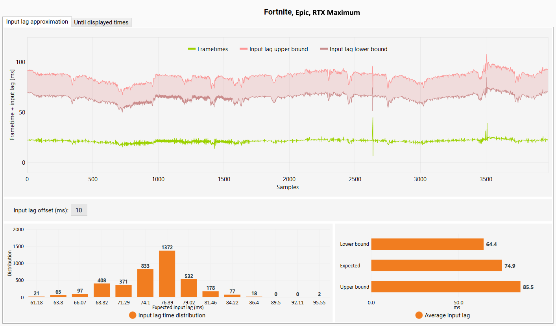This screenshot has height=326, width=556.
Task: Click the Expected average input lag bar
Action: (x=436, y=265)
